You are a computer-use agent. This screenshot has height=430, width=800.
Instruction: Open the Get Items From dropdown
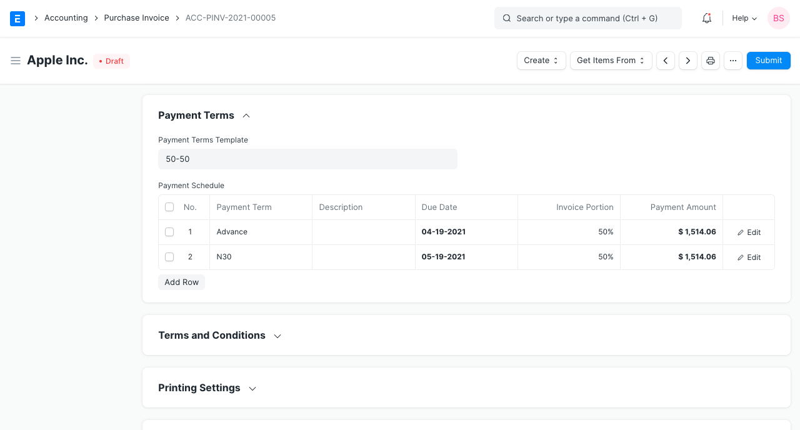tap(611, 61)
